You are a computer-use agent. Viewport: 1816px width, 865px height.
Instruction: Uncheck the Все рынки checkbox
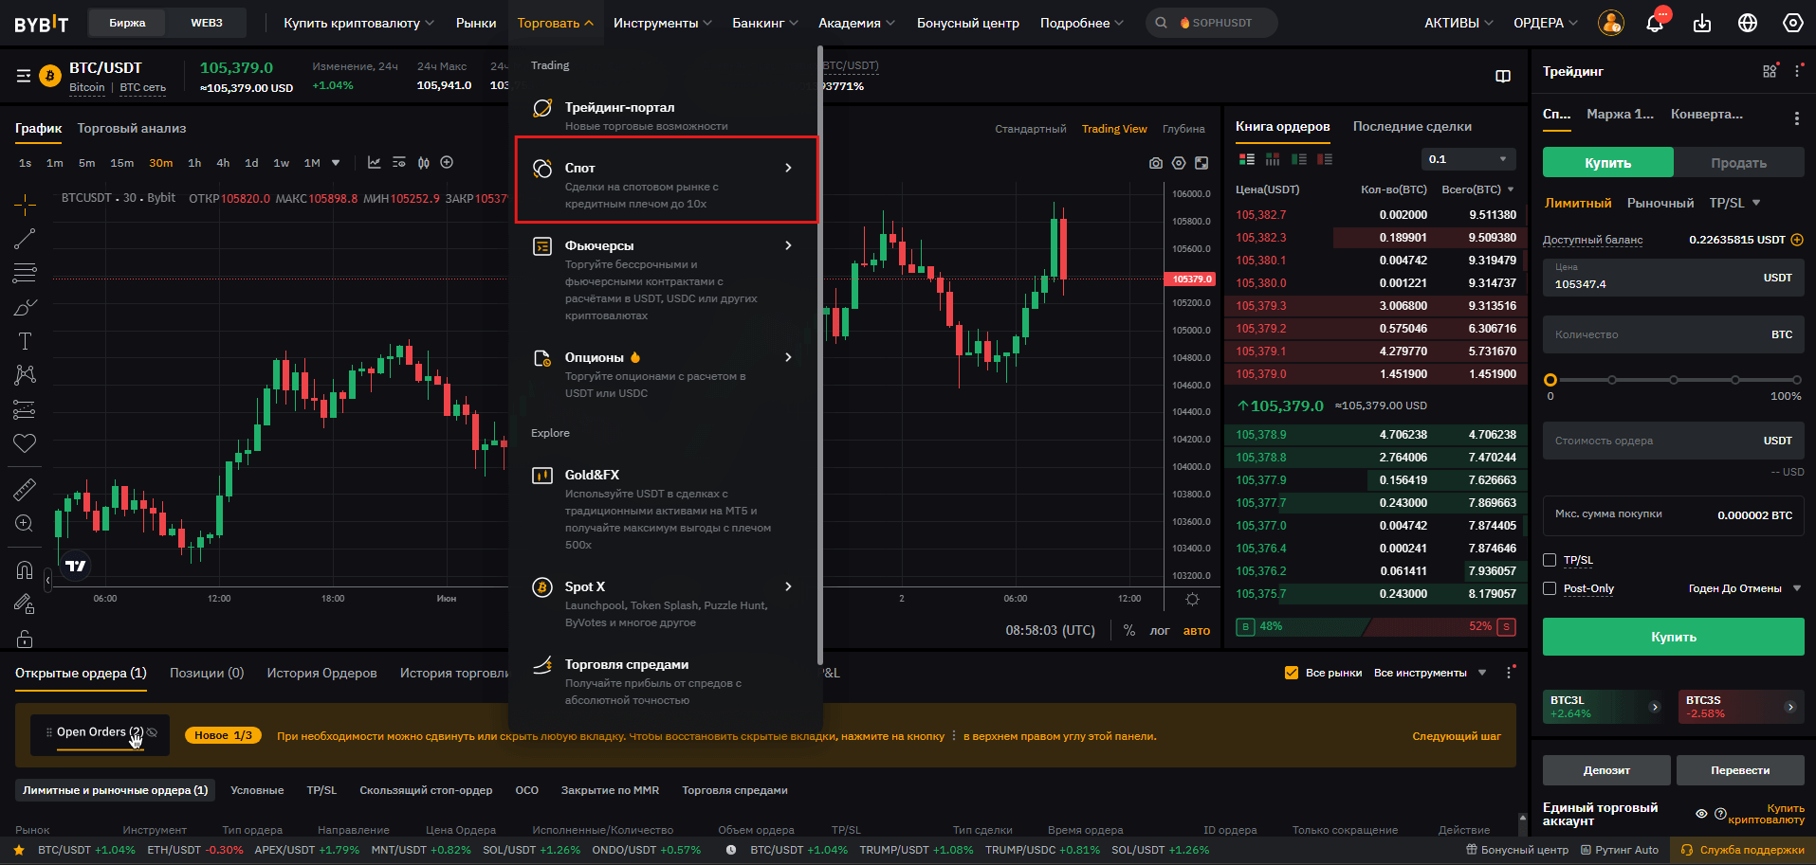1291,673
